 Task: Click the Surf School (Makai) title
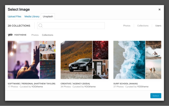[x=125, y=83]
